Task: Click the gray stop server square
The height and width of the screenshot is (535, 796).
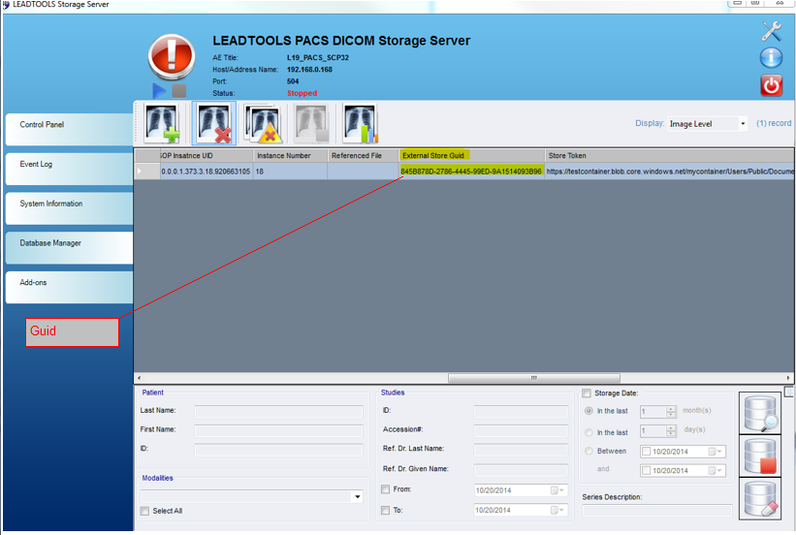Action: [x=178, y=91]
